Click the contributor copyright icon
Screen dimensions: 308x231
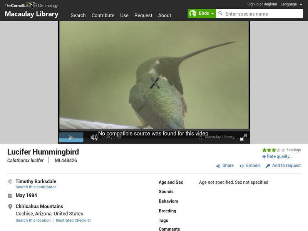point(10,182)
